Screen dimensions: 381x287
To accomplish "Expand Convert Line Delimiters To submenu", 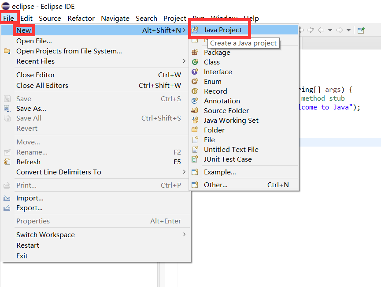I will [x=184, y=172].
